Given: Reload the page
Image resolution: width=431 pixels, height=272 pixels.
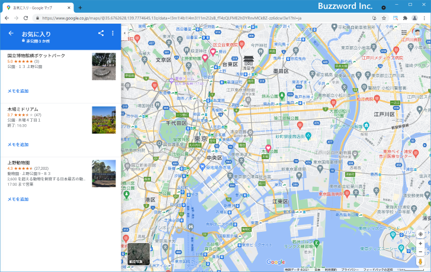Looking at the screenshot, I should tap(26, 18).
